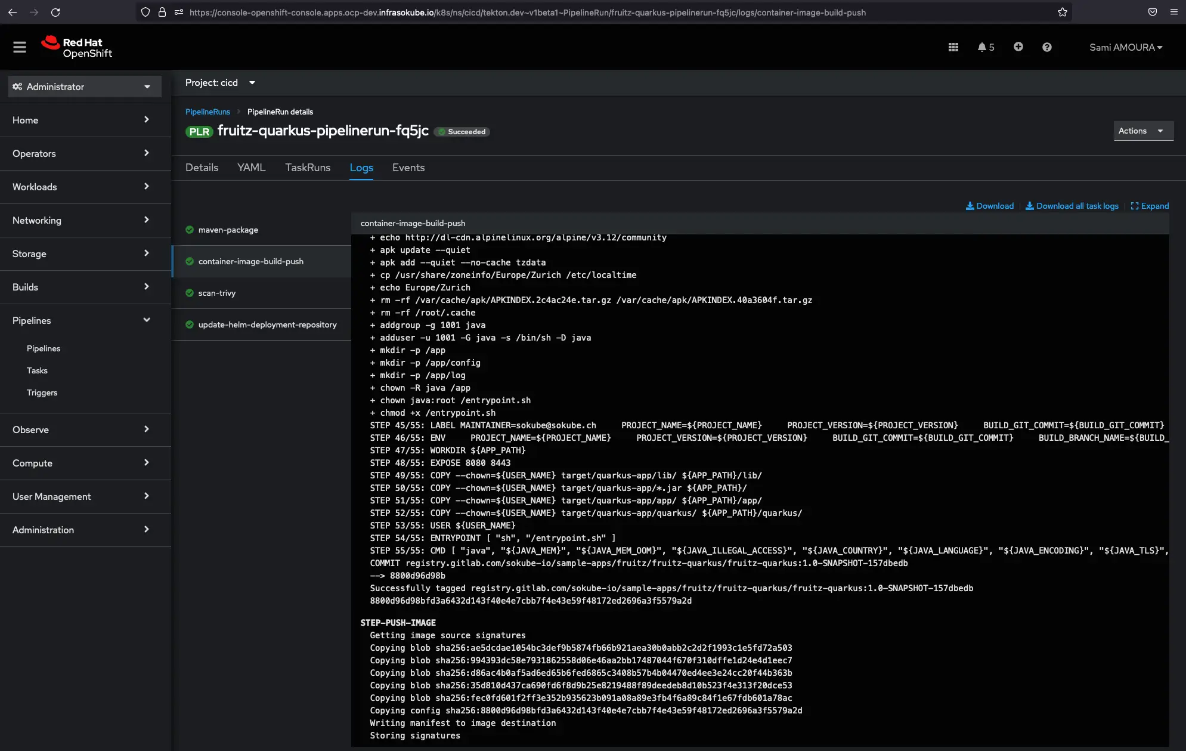Click the plus import icon
This screenshot has height=751, width=1186.
tap(1018, 47)
